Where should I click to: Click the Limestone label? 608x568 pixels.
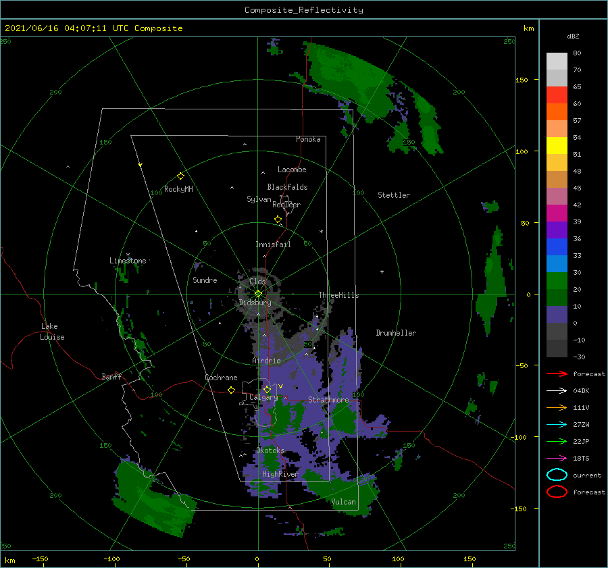pos(128,261)
